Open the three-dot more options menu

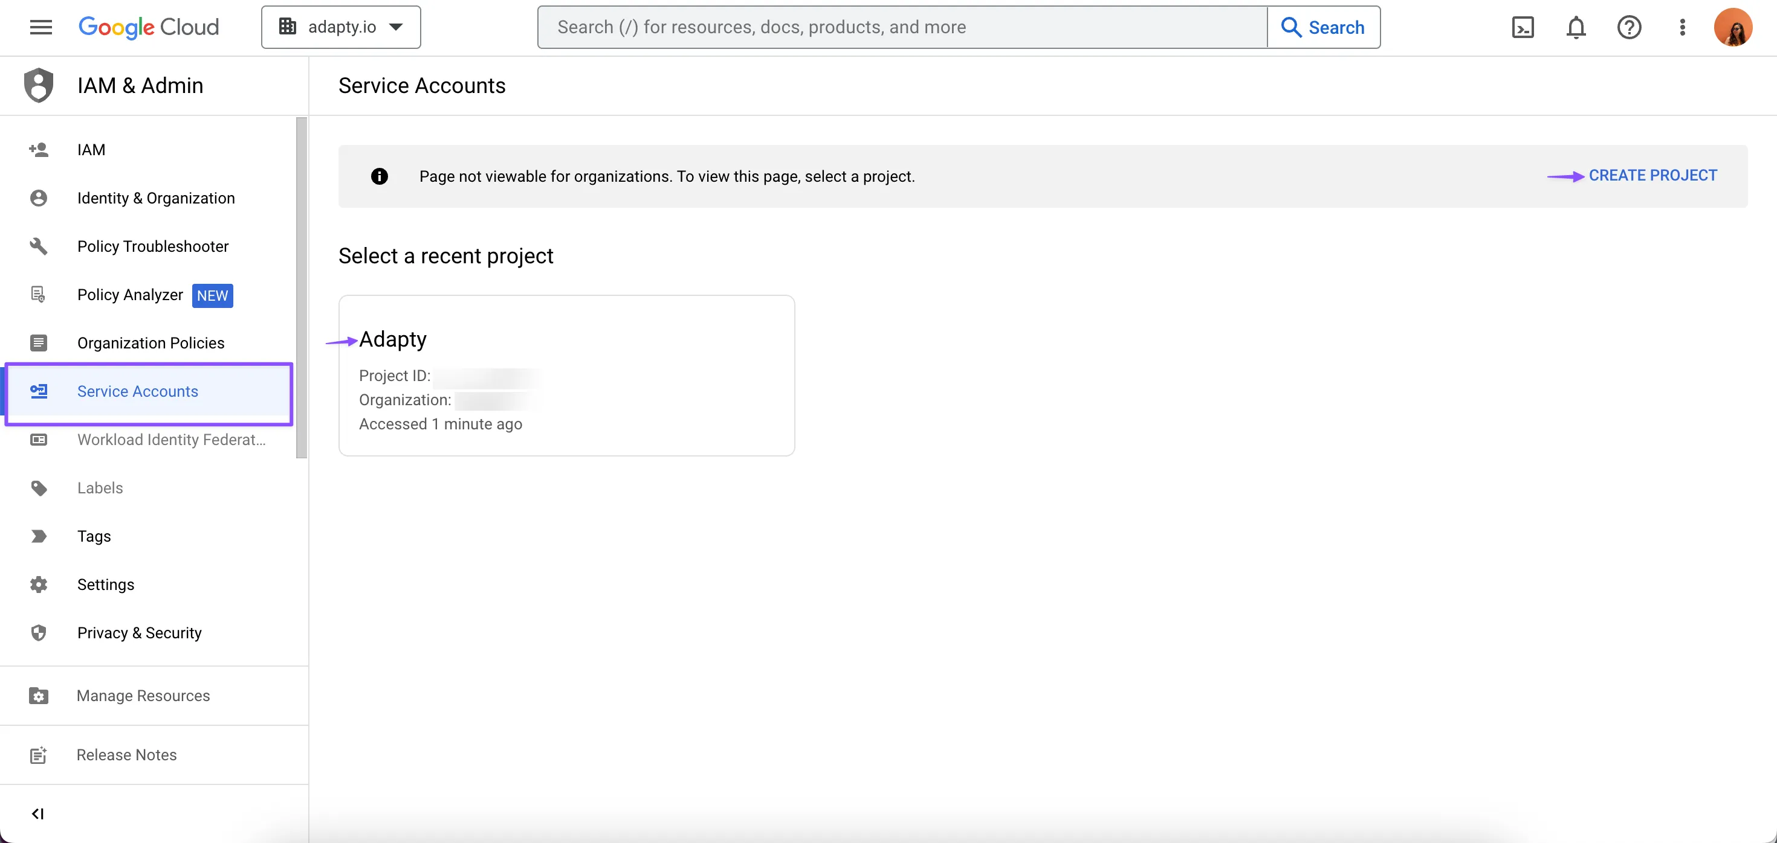click(x=1682, y=27)
